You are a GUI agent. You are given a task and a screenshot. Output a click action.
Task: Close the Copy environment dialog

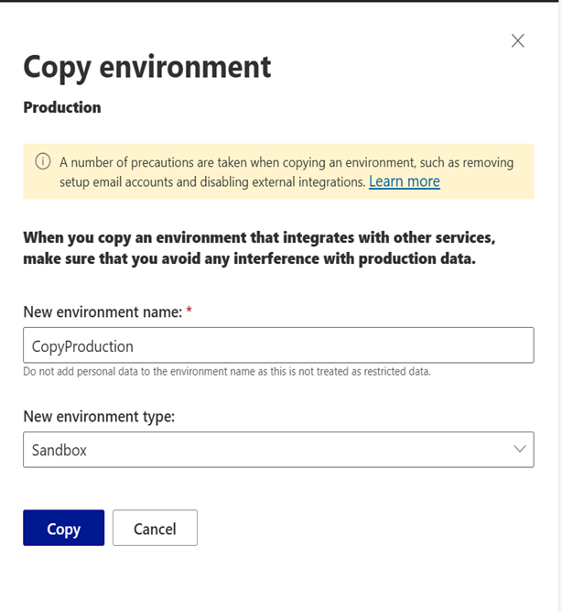click(x=517, y=40)
